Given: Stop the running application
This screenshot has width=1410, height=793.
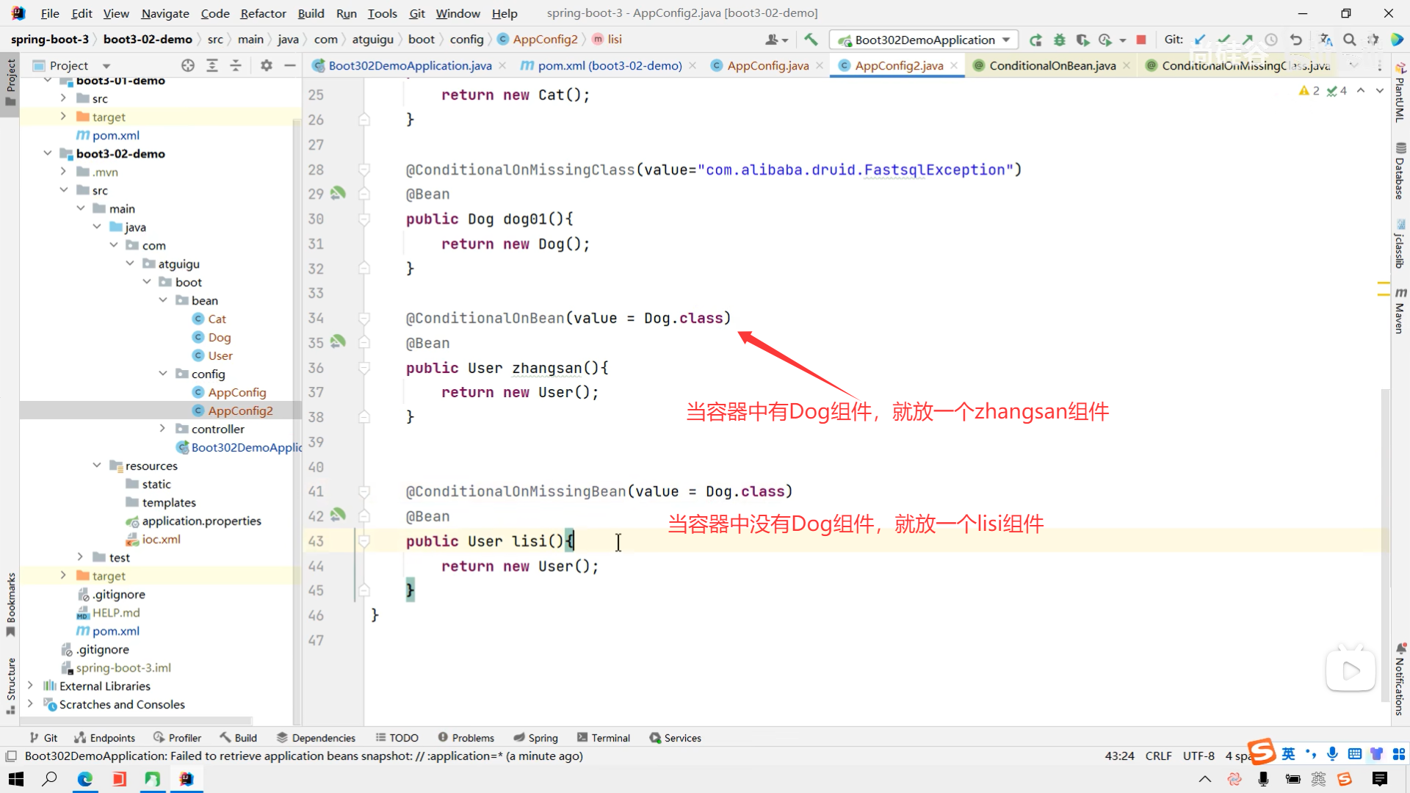Looking at the screenshot, I should [x=1141, y=40].
